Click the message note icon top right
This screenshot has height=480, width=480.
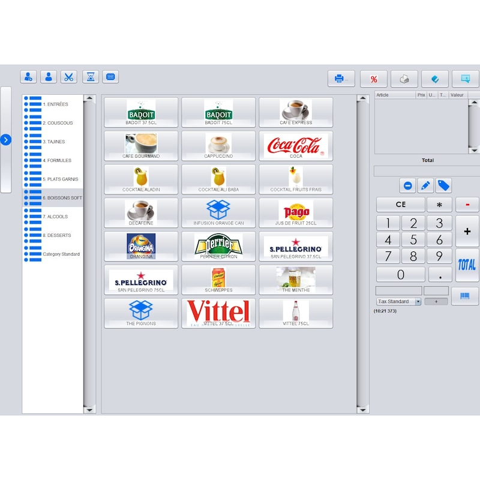[x=466, y=79]
